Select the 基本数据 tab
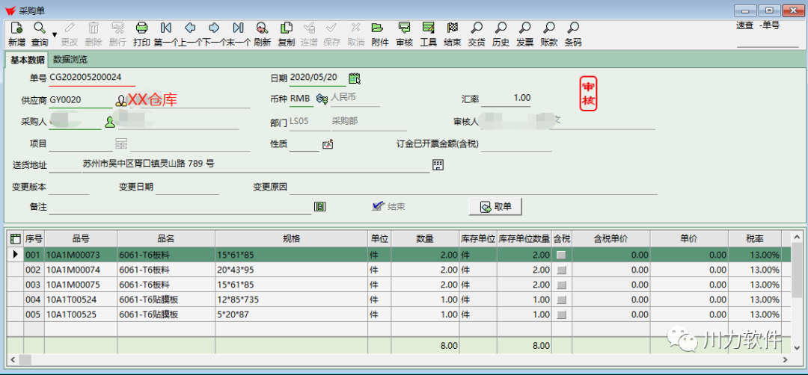Viewport: 808px width, 375px height. click(x=27, y=60)
